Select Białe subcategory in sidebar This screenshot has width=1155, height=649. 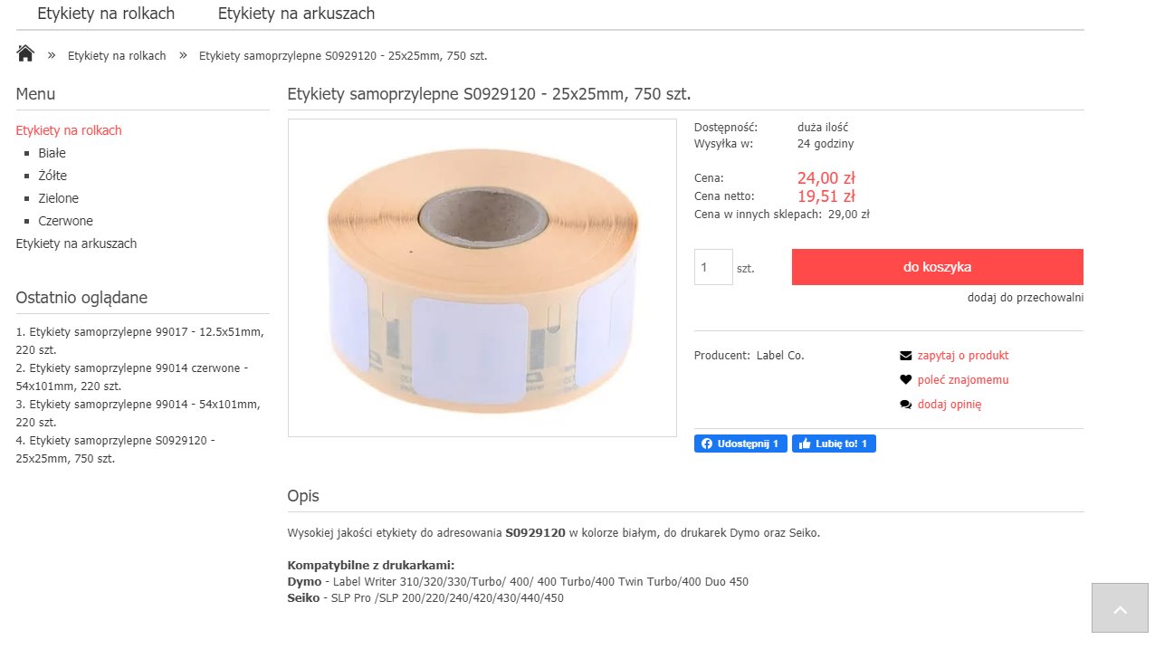click(x=52, y=153)
